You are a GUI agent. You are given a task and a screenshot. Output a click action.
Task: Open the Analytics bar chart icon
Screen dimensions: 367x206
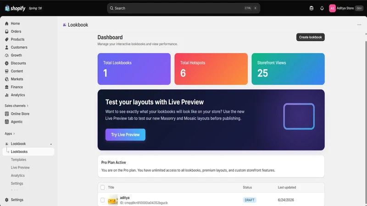coord(6,95)
